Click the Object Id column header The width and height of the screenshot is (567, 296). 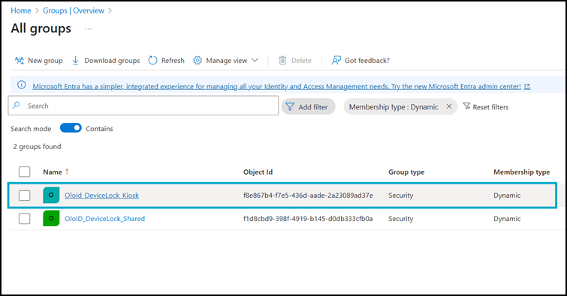[258, 172]
